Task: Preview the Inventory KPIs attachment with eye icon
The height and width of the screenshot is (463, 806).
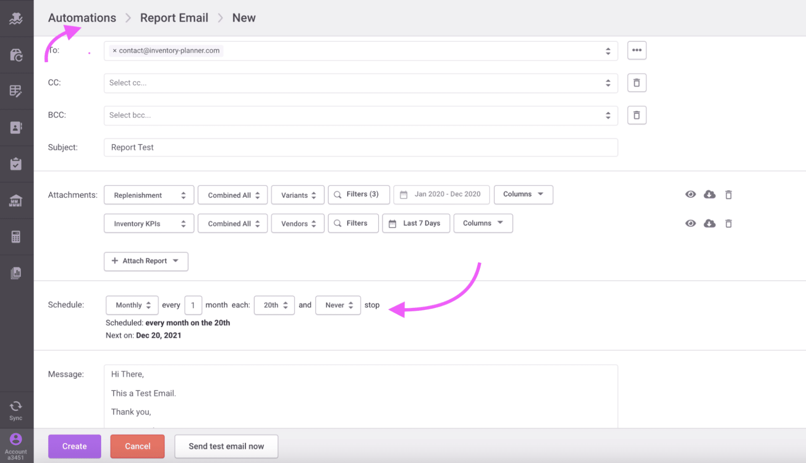Action: click(691, 223)
